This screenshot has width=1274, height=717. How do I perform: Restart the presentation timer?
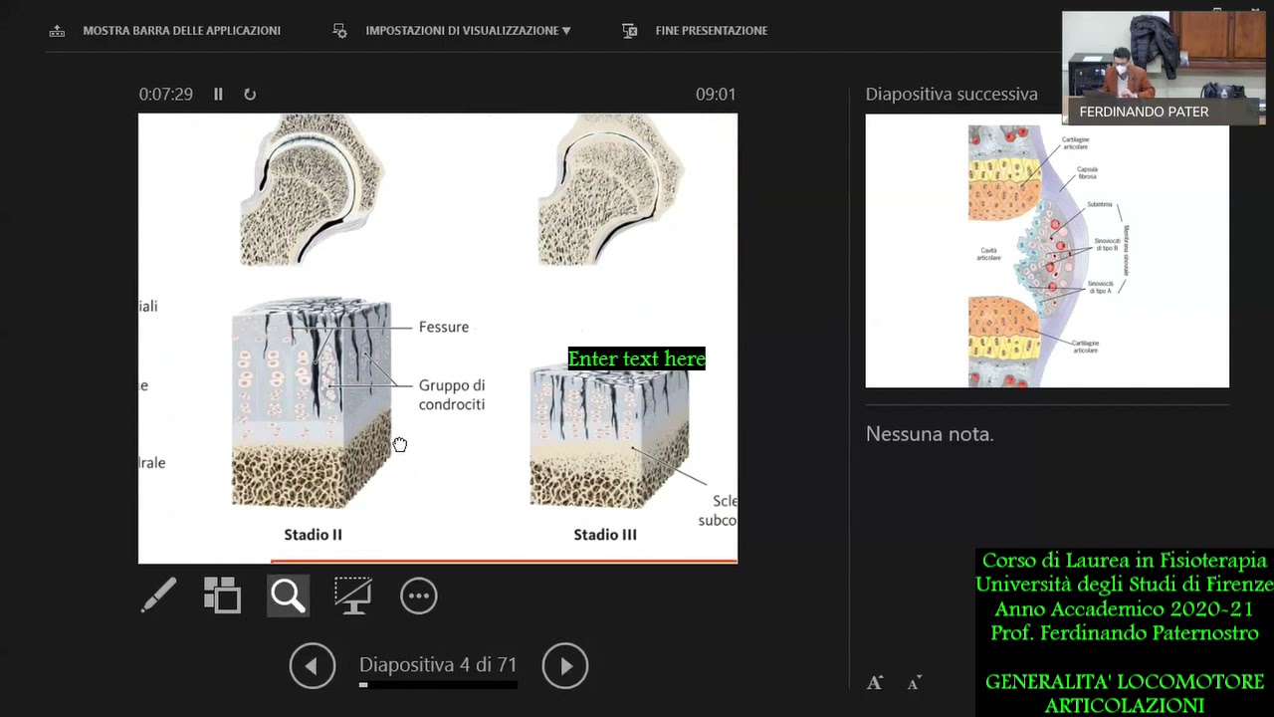(x=250, y=94)
